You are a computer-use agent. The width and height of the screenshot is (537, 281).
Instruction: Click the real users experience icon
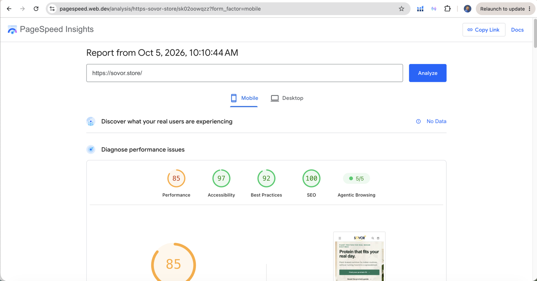point(91,121)
